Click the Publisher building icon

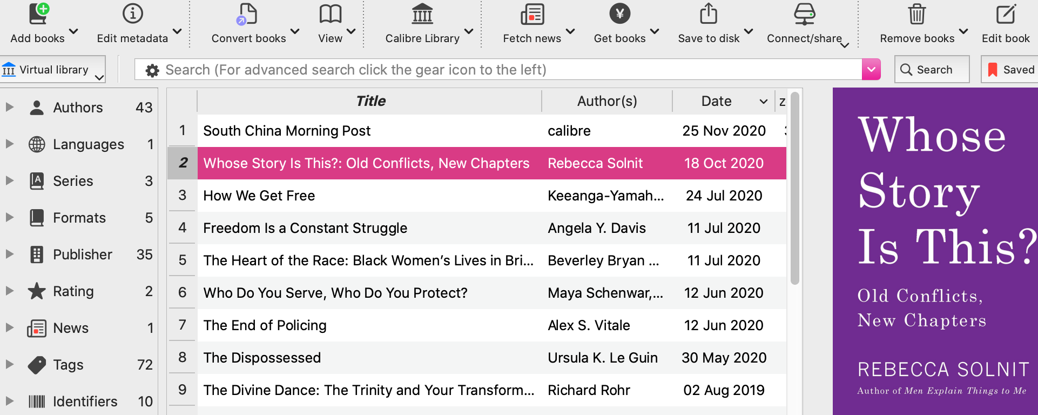tap(37, 255)
